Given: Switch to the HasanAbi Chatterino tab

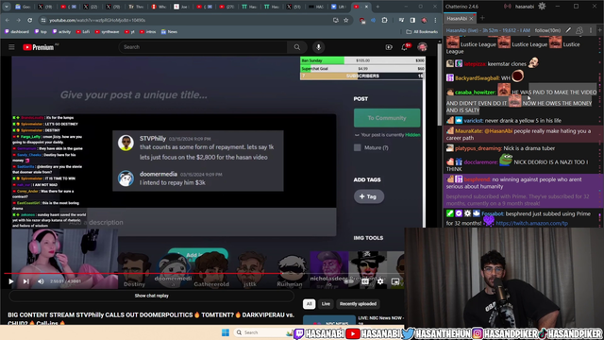Looking at the screenshot, I should pyautogui.click(x=457, y=18).
